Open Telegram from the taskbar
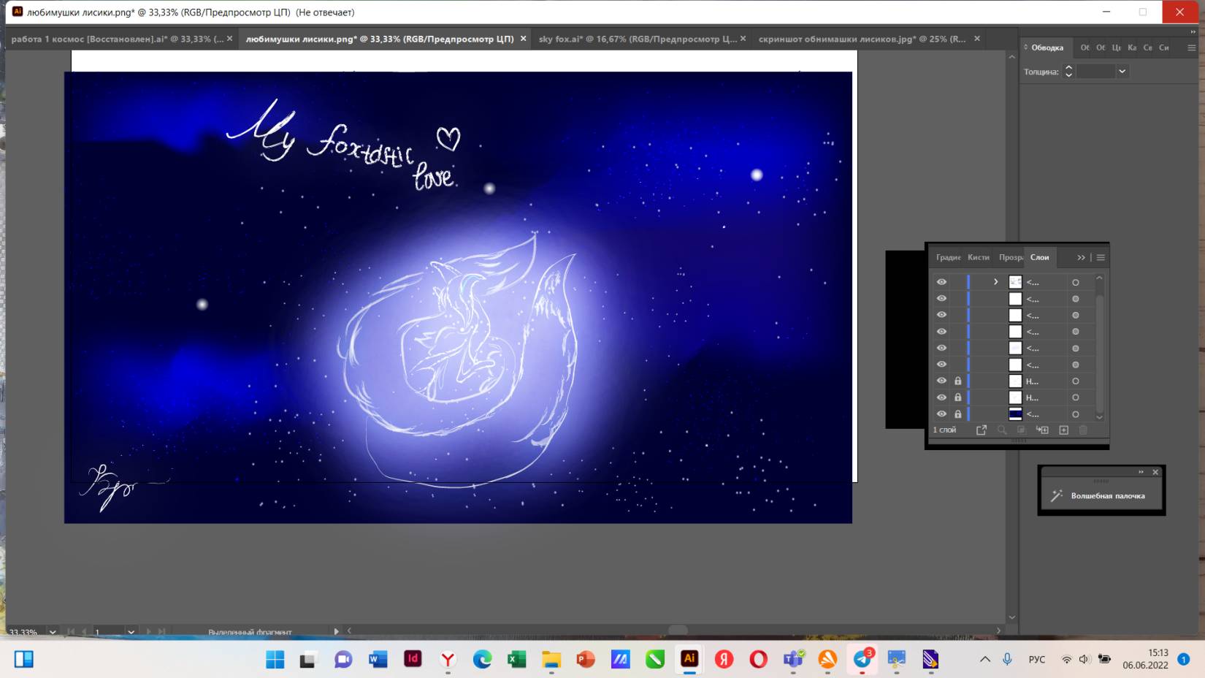The image size is (1205, 678). (862, 659)
